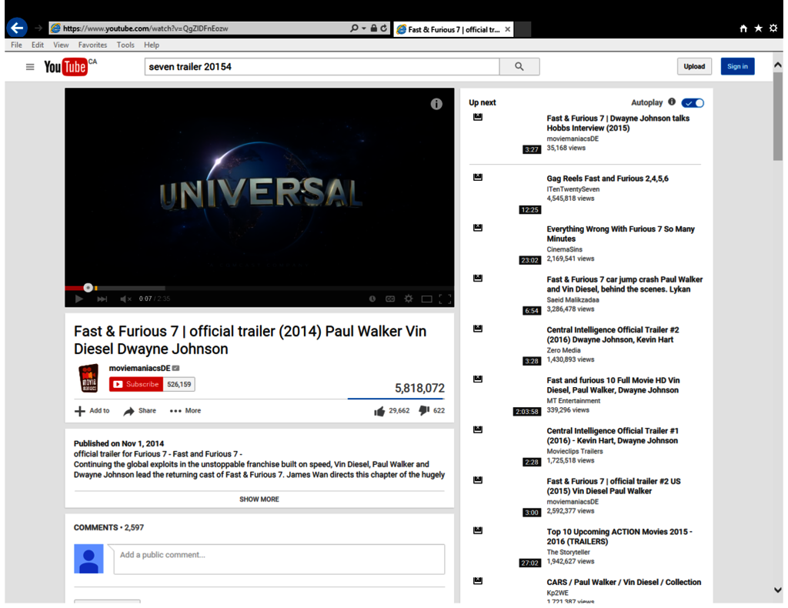Open the address bar search dropdown arrow
The height and width of the screenshot is (608, 788).
pyautogui.click(x=363, y=28)
